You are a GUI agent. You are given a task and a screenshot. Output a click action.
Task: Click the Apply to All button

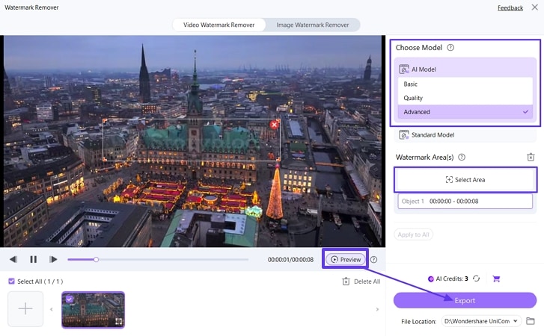pos(413,234)
